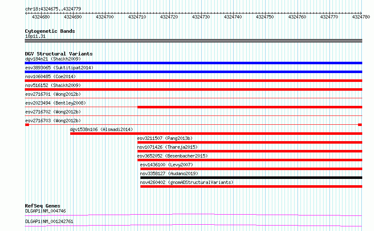Click the Cytogenetic Bands track title

[x=50, y=31]
